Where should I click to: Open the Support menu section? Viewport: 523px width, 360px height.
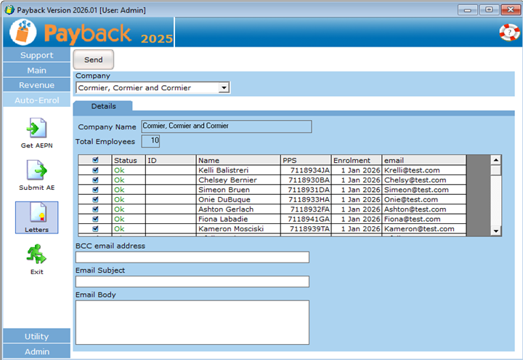[36, 55]
